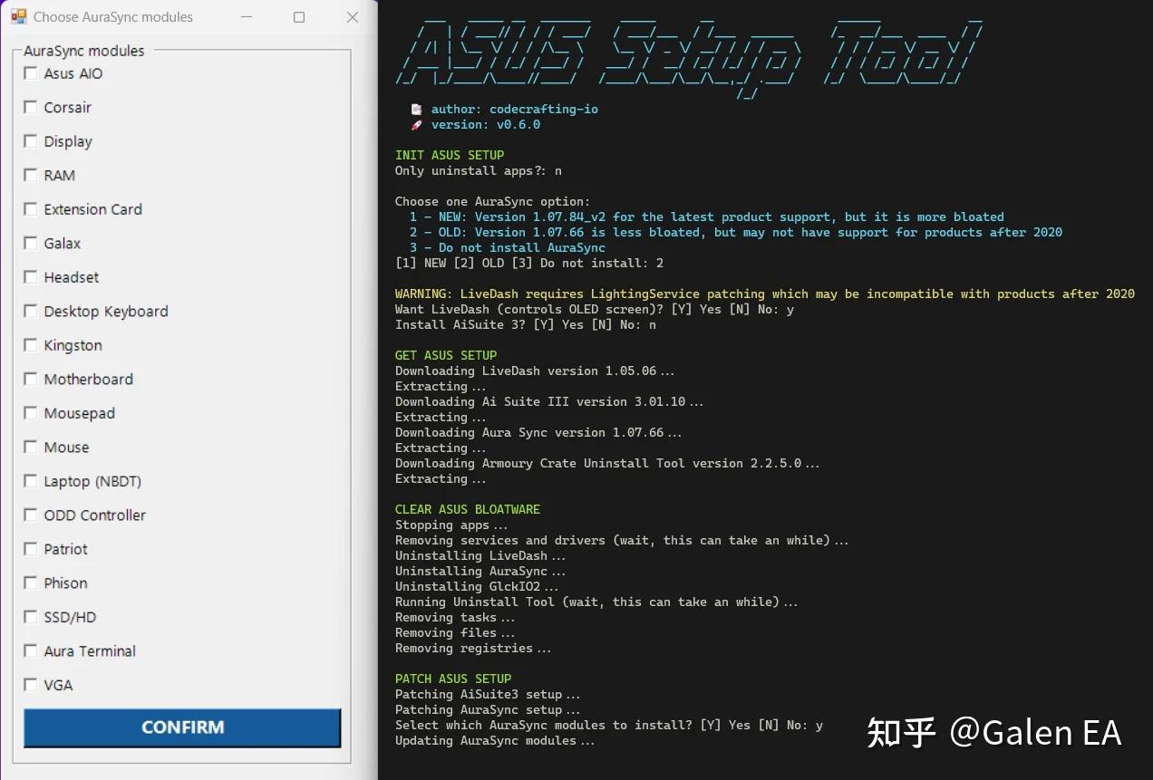Check the Headset module

(x=31, y=277)
